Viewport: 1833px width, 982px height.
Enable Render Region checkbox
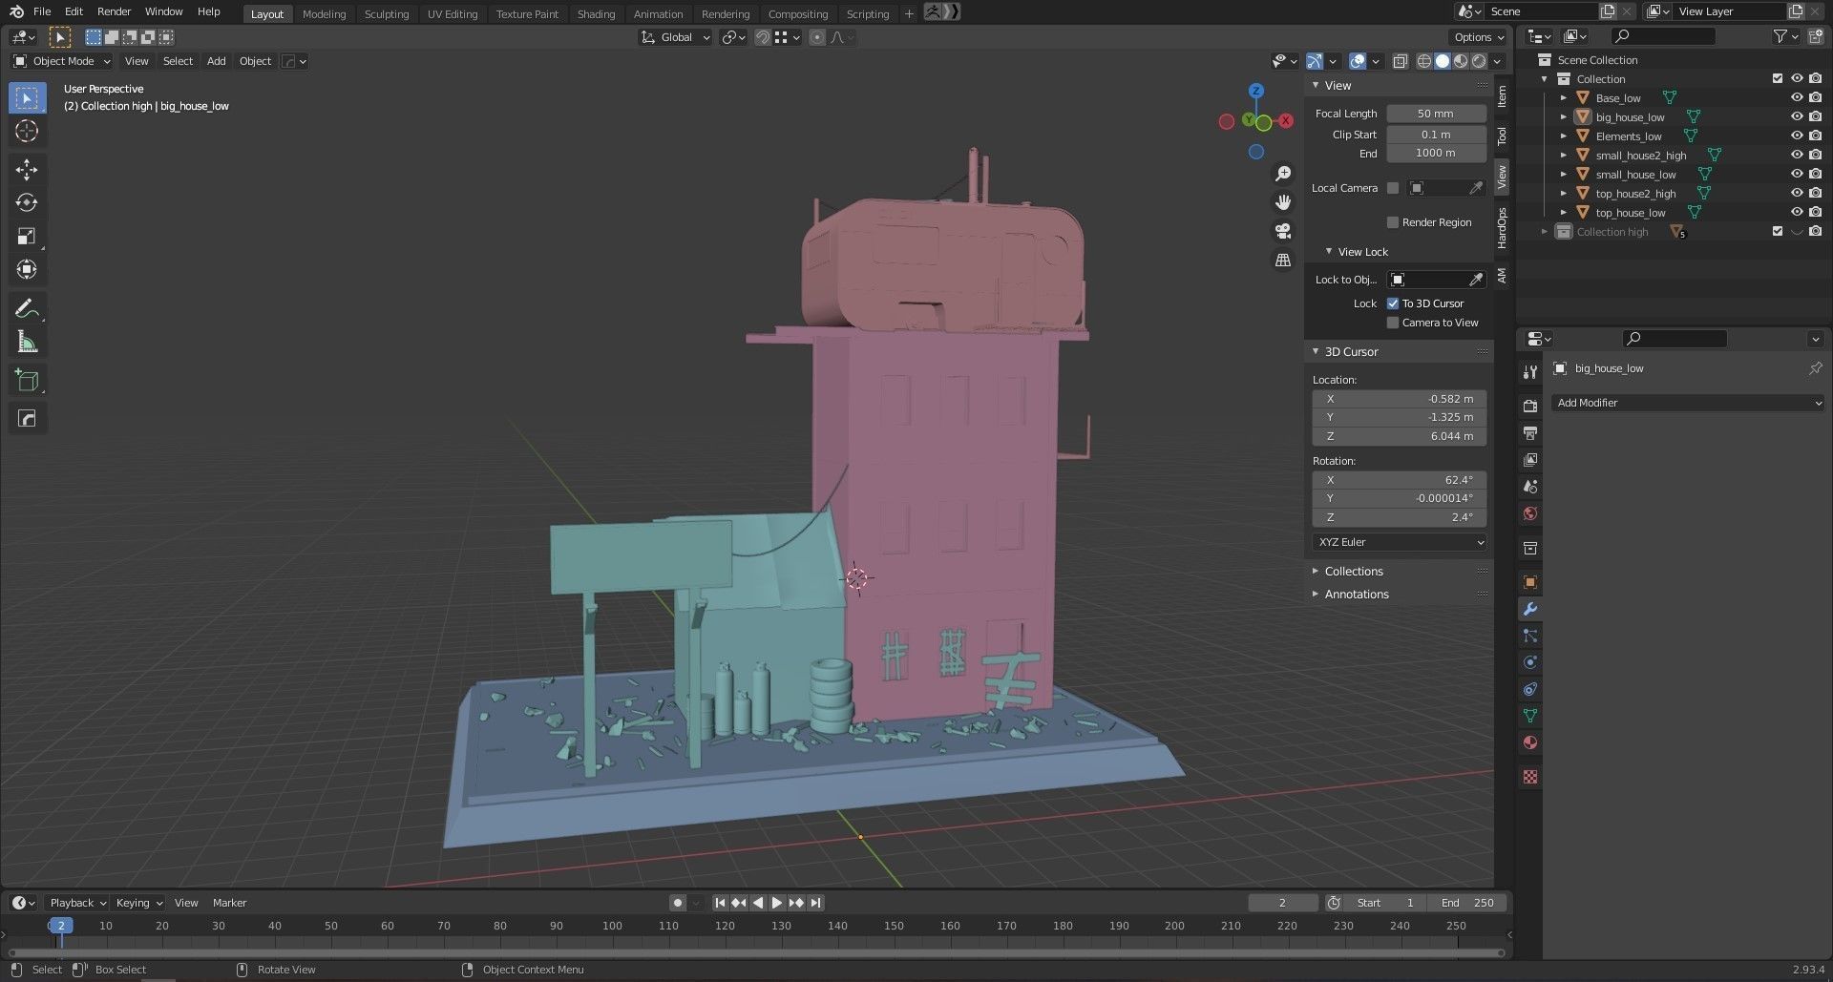coord(1393,222)
